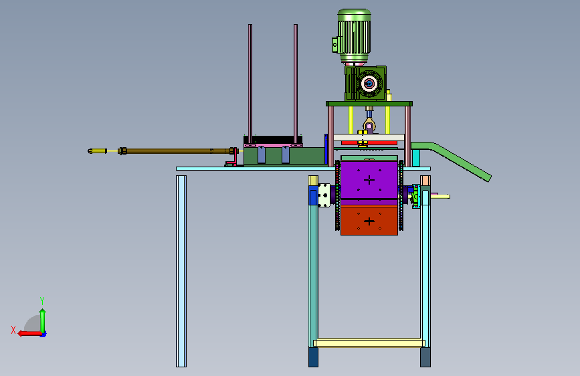Select the yellow output shaft on the right side

[x=440, y=197]
